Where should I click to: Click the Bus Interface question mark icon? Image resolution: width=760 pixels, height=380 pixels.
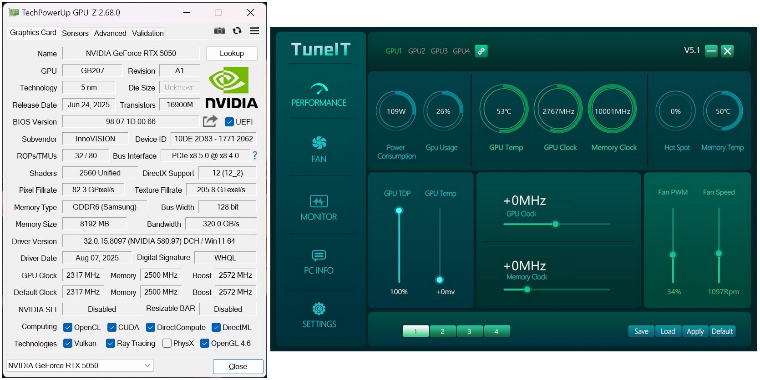(x=255, y=155)
